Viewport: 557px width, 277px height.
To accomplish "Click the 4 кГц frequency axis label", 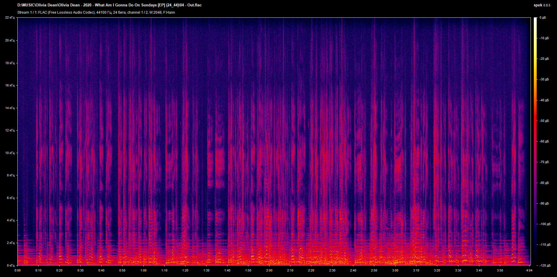I will click(10, 220).
